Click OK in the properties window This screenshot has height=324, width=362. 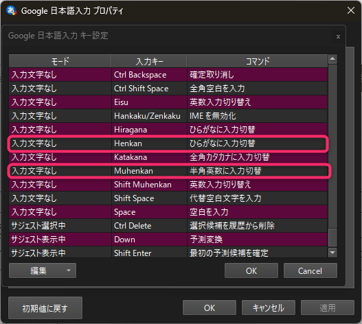[x=210, y=308]
